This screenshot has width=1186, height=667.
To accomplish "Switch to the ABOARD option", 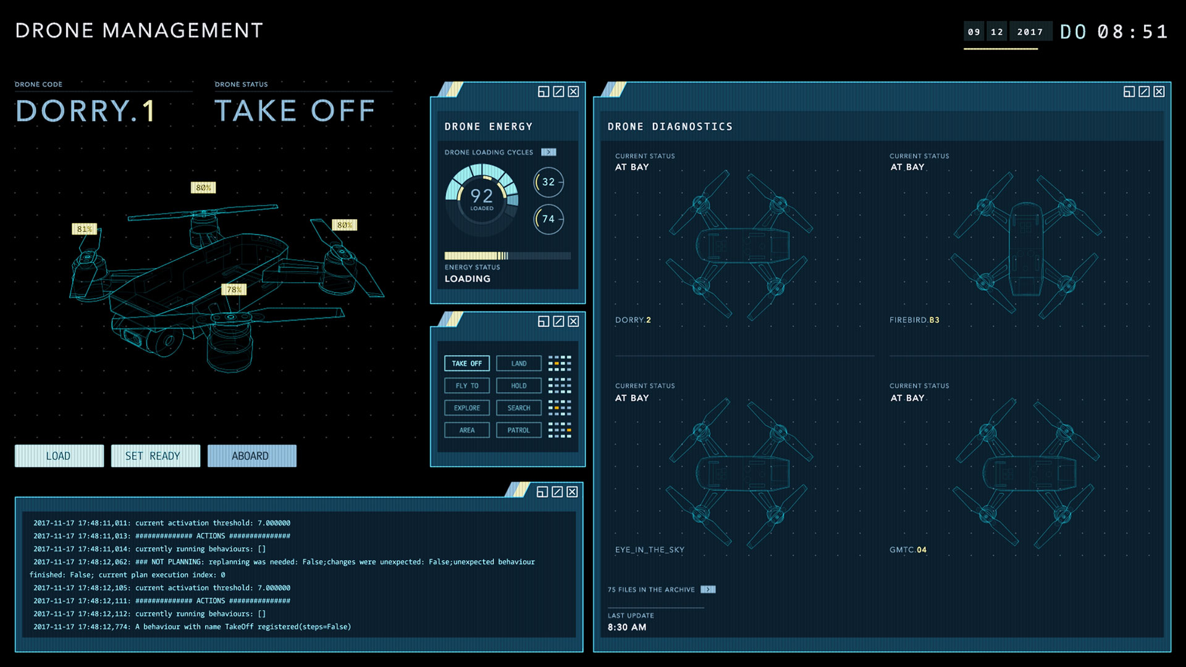I will [x=251, y=456].
